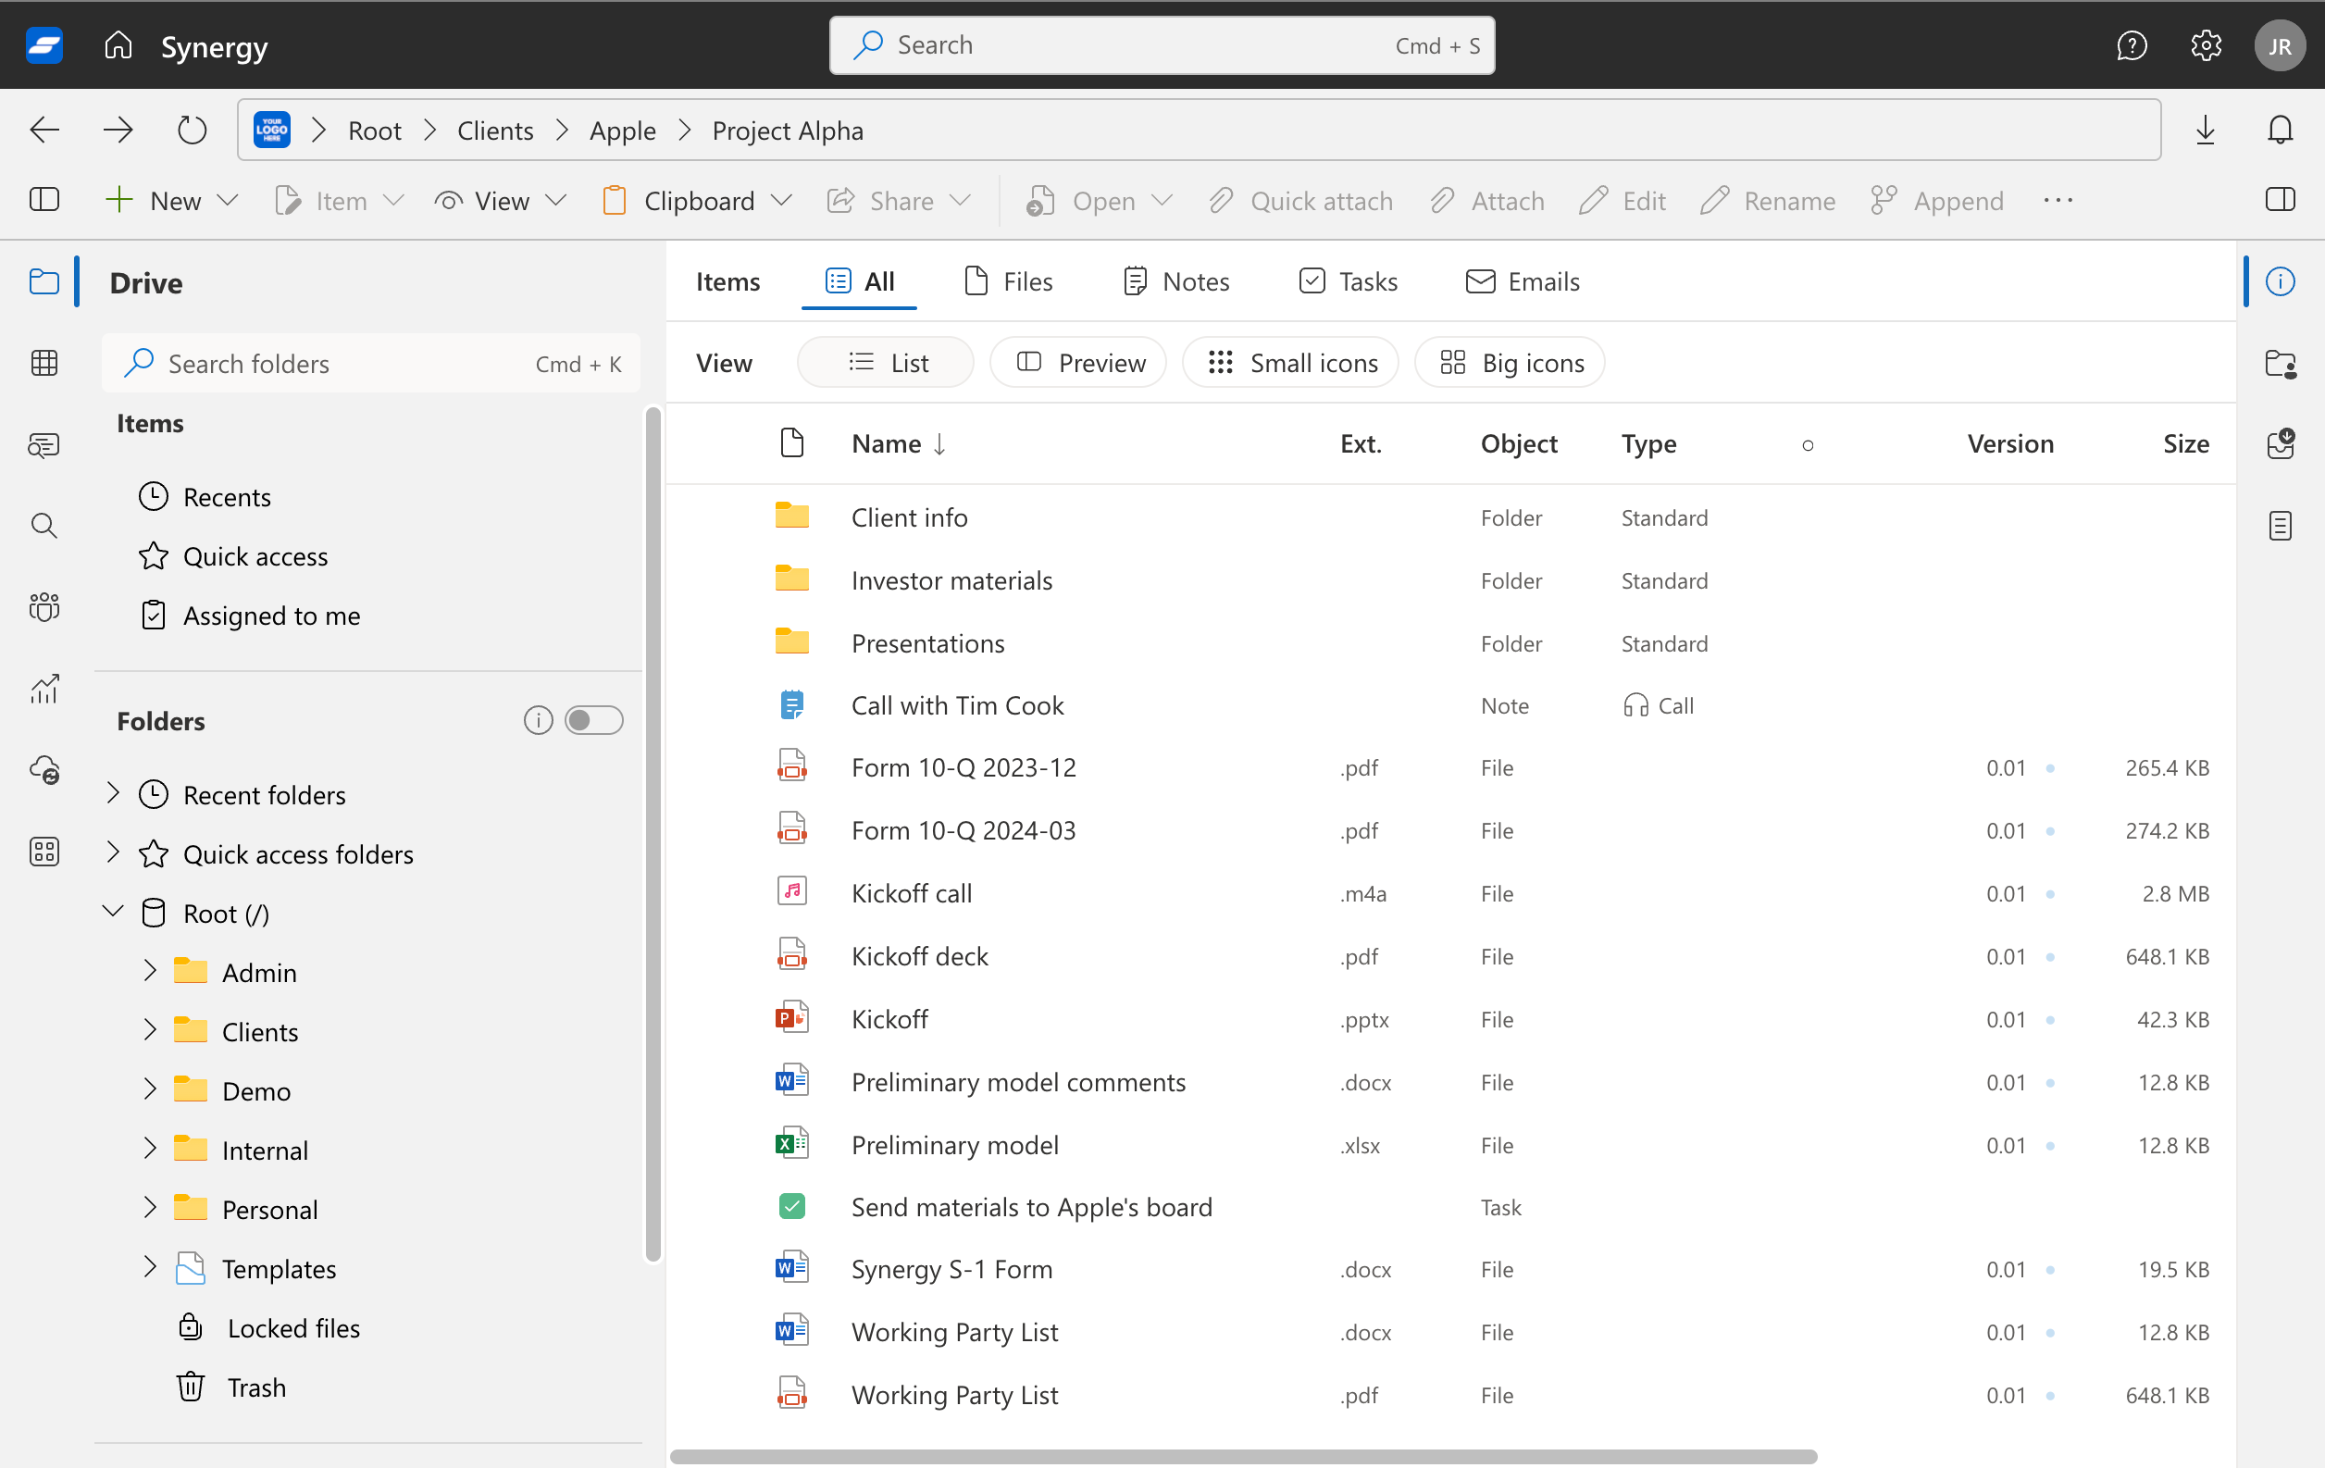The height and width of the screenshot is (1468, 2325).
Task: Open the document preview panel icon
Action: pyautogui.click(x=2281, y=526)
